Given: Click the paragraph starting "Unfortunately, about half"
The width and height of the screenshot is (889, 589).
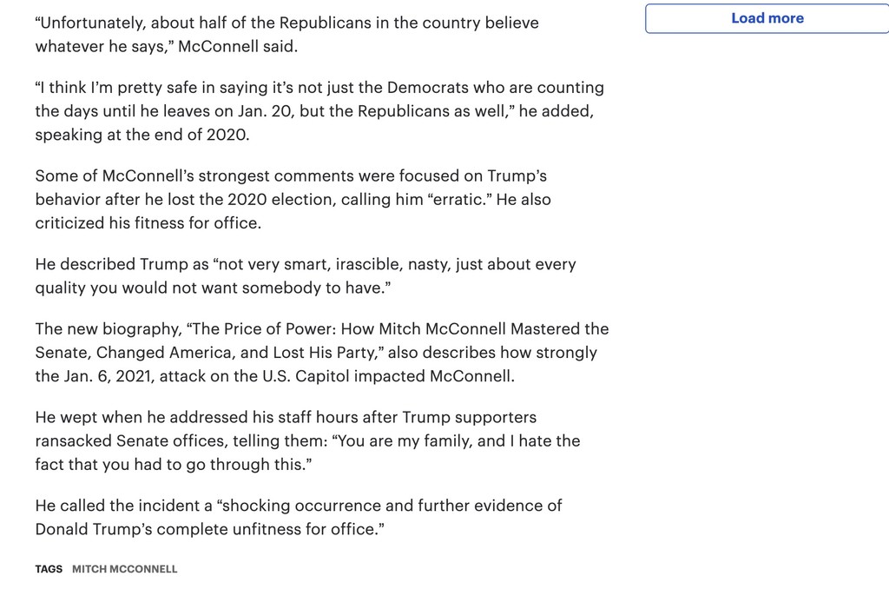Looking at the screenshot, I should click(x=286, y=35).
